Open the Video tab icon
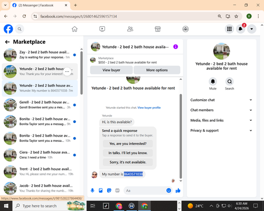 coord(102,29)
